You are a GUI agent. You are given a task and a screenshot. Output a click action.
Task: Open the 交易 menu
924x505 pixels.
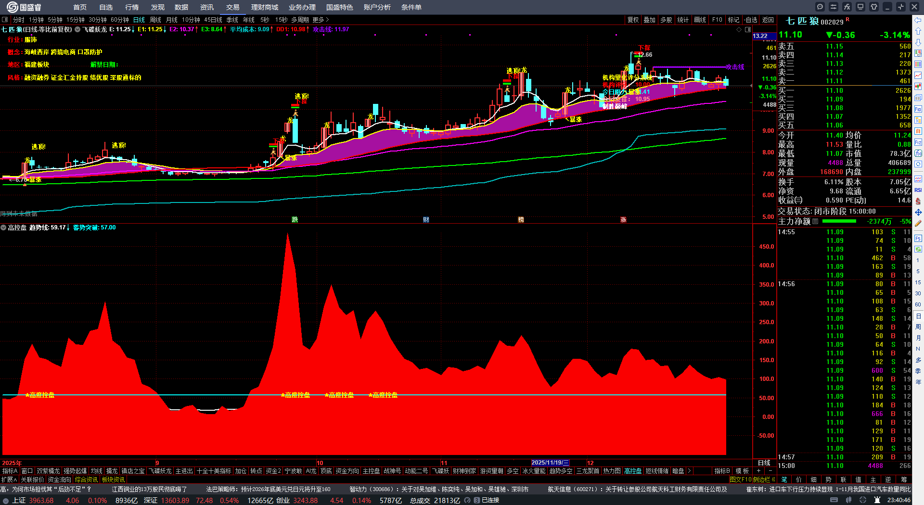pyautogui.click(x=233, y=7)
